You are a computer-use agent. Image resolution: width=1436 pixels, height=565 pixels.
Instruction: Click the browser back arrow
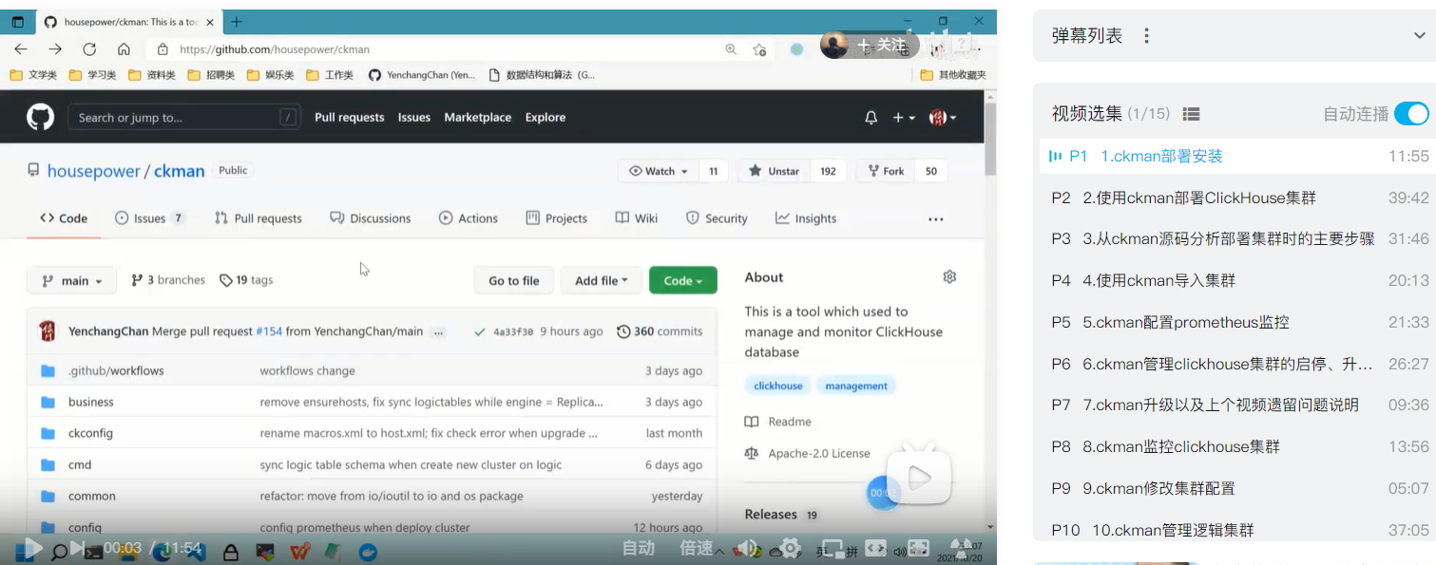pyautogui.click(x=21, y=49)
